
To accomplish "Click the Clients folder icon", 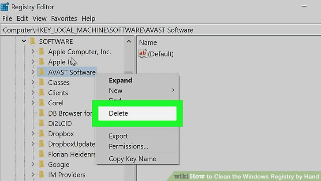I will tap(41, 92).
